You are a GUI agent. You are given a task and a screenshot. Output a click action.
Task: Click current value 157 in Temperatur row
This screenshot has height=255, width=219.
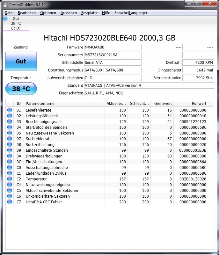(x=122, y=179)
